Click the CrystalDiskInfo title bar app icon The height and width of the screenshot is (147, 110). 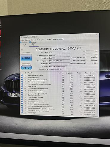21,37
